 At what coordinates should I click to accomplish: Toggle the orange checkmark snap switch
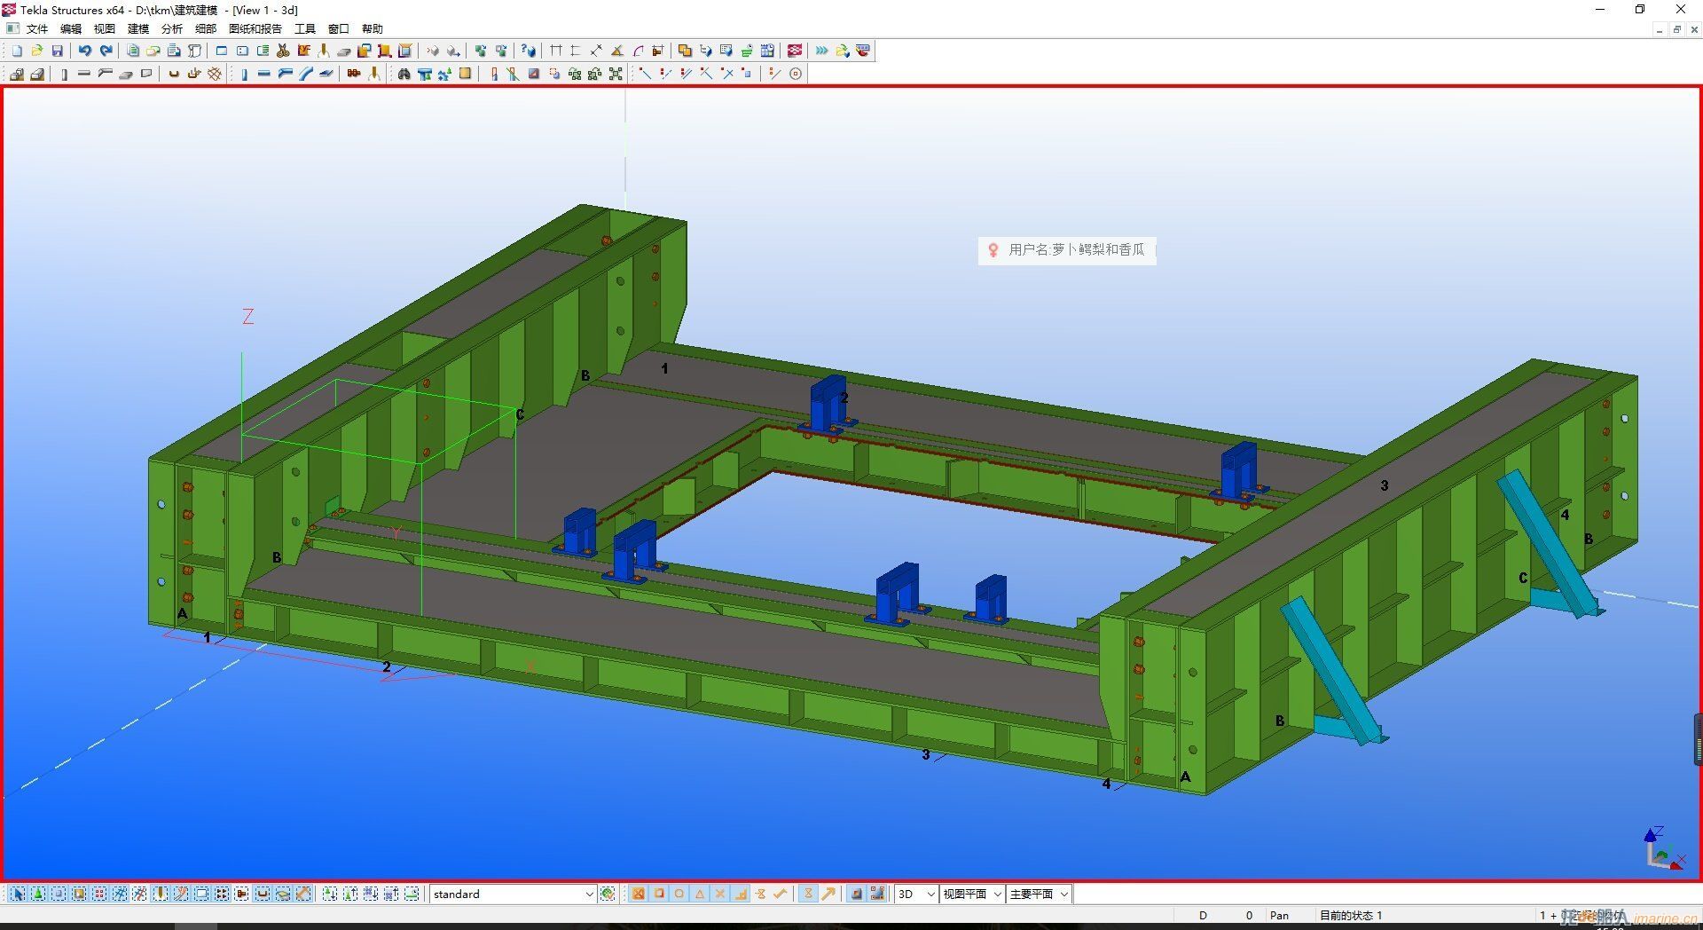pyautogui.click(x=780, y=894)
